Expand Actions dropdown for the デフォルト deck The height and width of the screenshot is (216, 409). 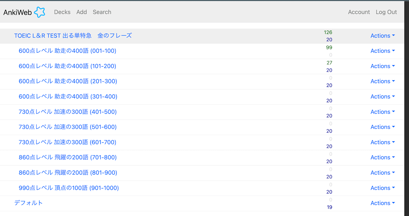382,203
